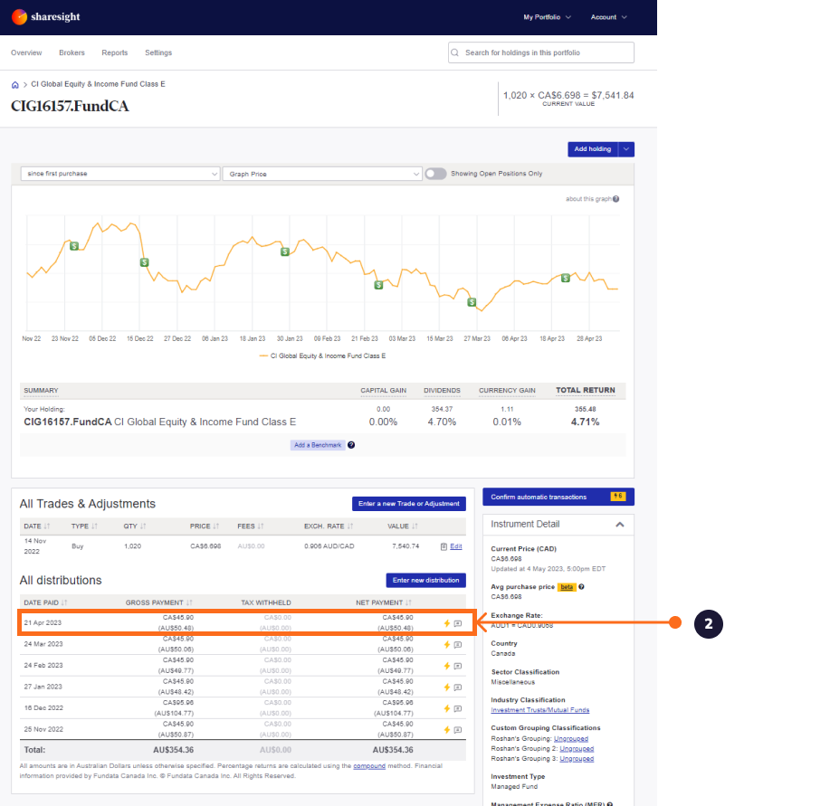Screen dimensions: 830x806
Task: Click the TOTAL RETURN summary column header
Action: (x=585, y=390)
